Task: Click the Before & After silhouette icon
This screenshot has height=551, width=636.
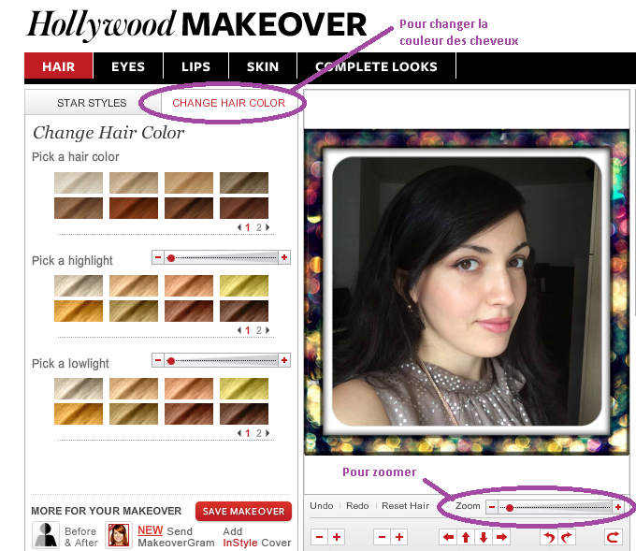Action: tap(45, 535)
